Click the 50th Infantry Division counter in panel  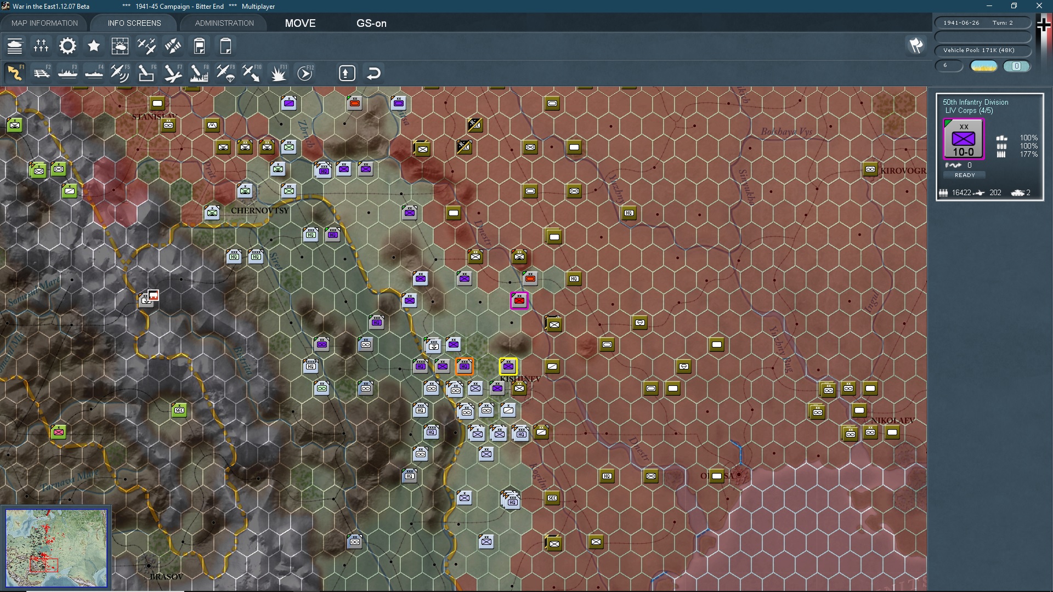(x=964, y=139)
